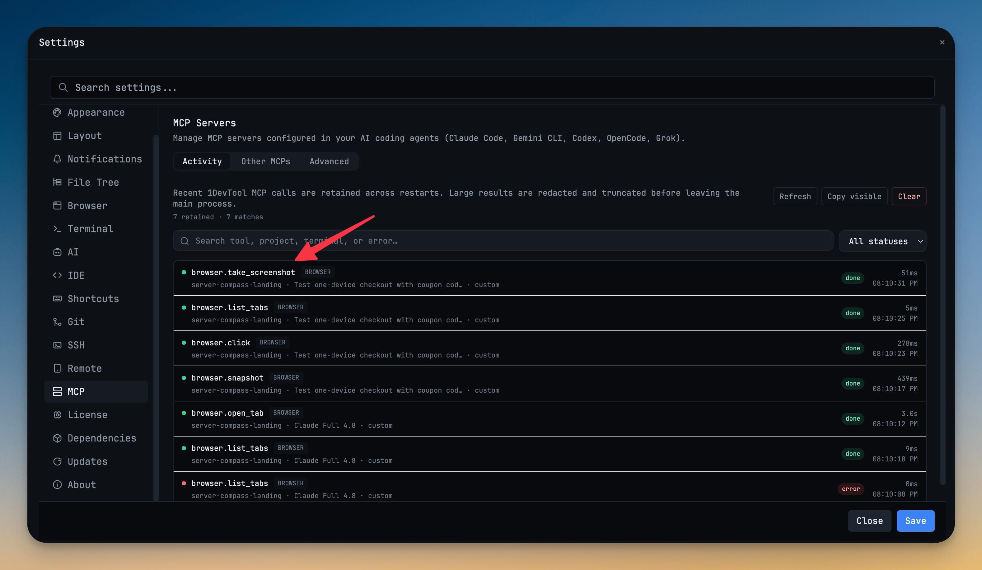The width and height of the screenshot is (982, 570).
Task: Open the AI robot icon section
Action: pos(57,252)
